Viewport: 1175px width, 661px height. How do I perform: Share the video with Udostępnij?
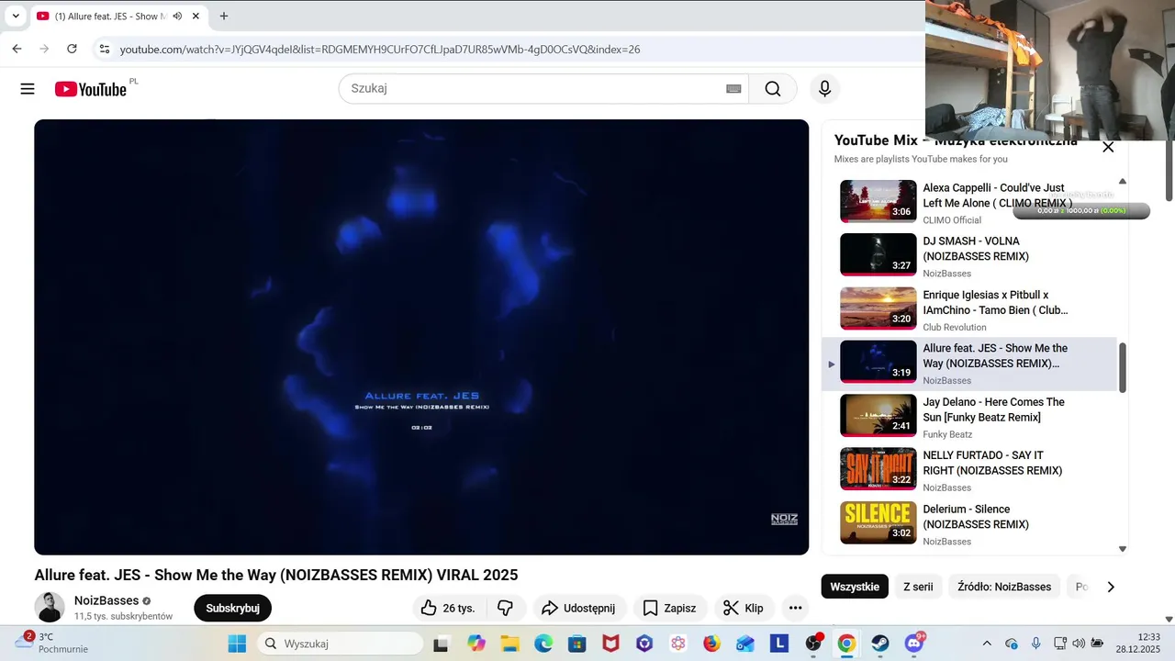(x=578, y=608)
